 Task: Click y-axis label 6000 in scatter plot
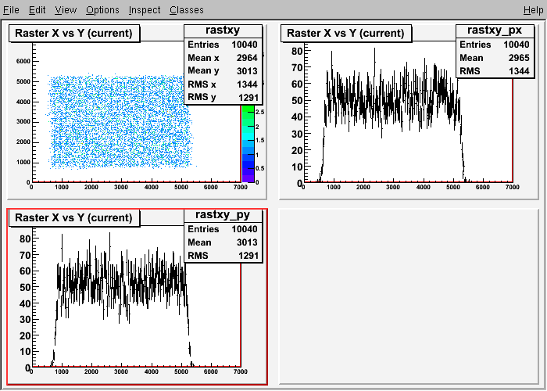pyautogui.click(x=23, y=61)
